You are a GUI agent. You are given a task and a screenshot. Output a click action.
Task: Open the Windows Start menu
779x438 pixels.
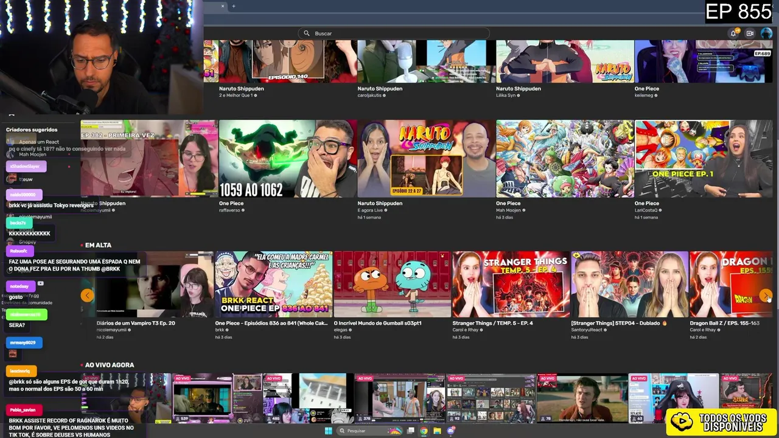[x=328, y=431]
